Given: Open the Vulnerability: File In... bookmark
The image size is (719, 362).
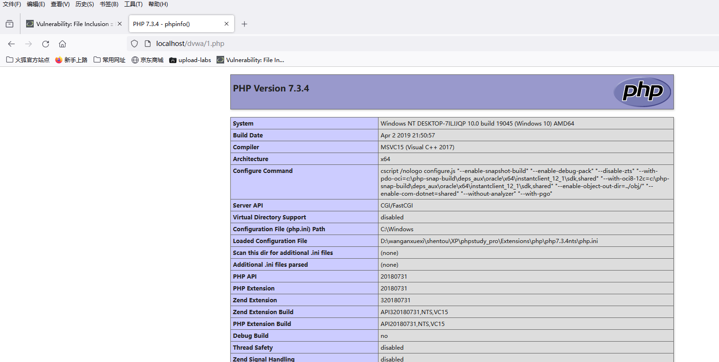Looking at the screenshot, I should (x=250, y=60).
